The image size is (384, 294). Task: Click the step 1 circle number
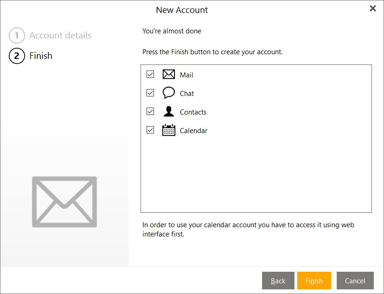(x=17, y=36)
